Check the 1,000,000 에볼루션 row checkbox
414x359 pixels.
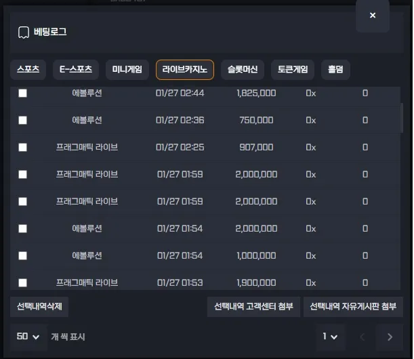23,255
